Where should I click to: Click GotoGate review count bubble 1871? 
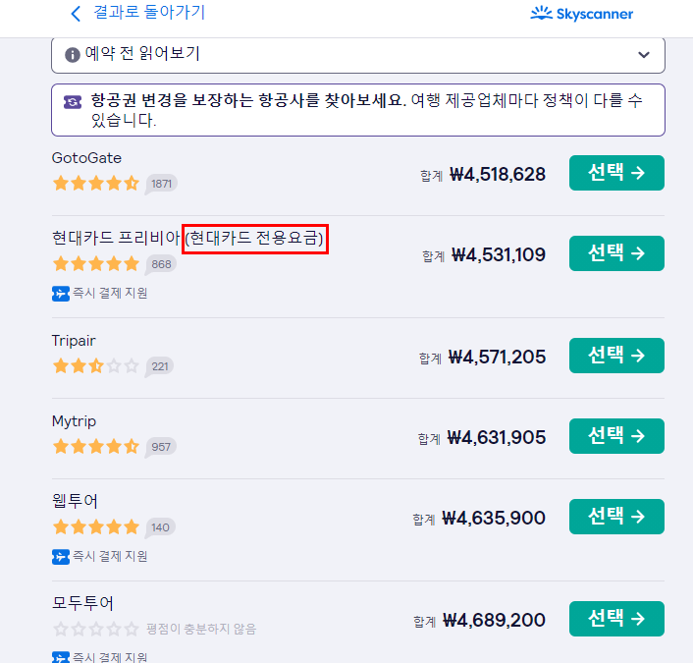[x=161, y=184]
